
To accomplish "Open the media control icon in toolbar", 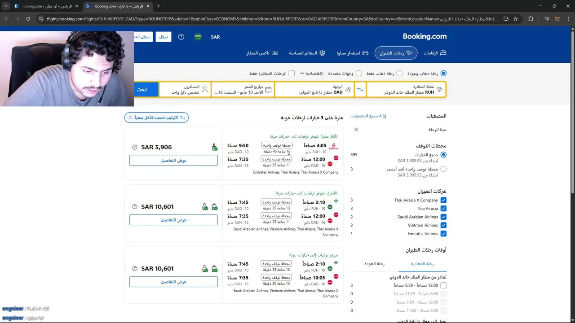I will tap(546, 19).
